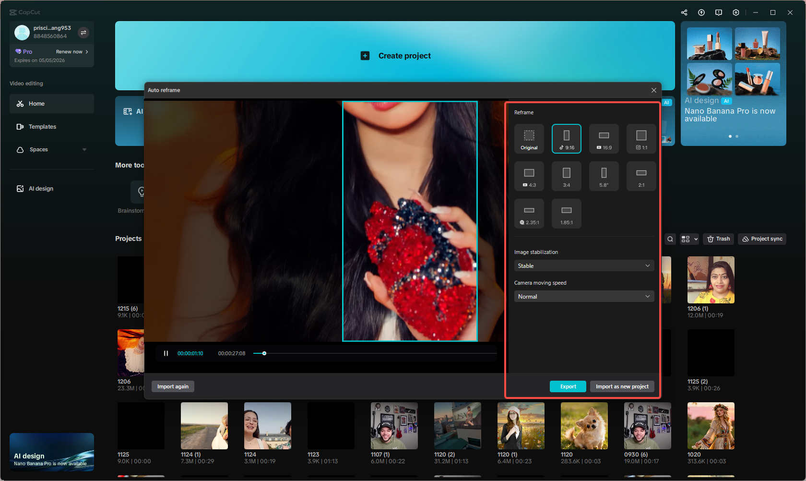Click the Trash bin icon
The image size is (806, 481).
coord(711,239)
